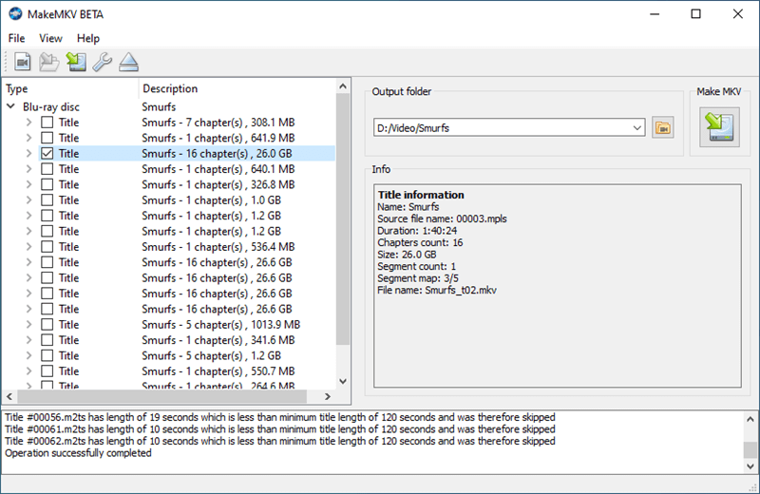Screen dimensions: 760x494
Task: Click the #00061.m2ts skipped log line
Action: pyautogui.click(x=279, y=429)
